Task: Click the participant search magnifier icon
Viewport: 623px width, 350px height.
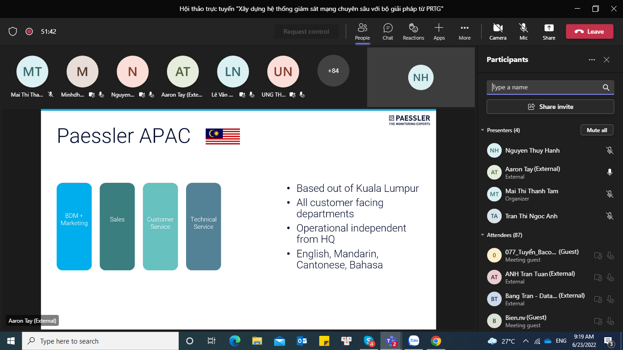Action: point(606,87)
